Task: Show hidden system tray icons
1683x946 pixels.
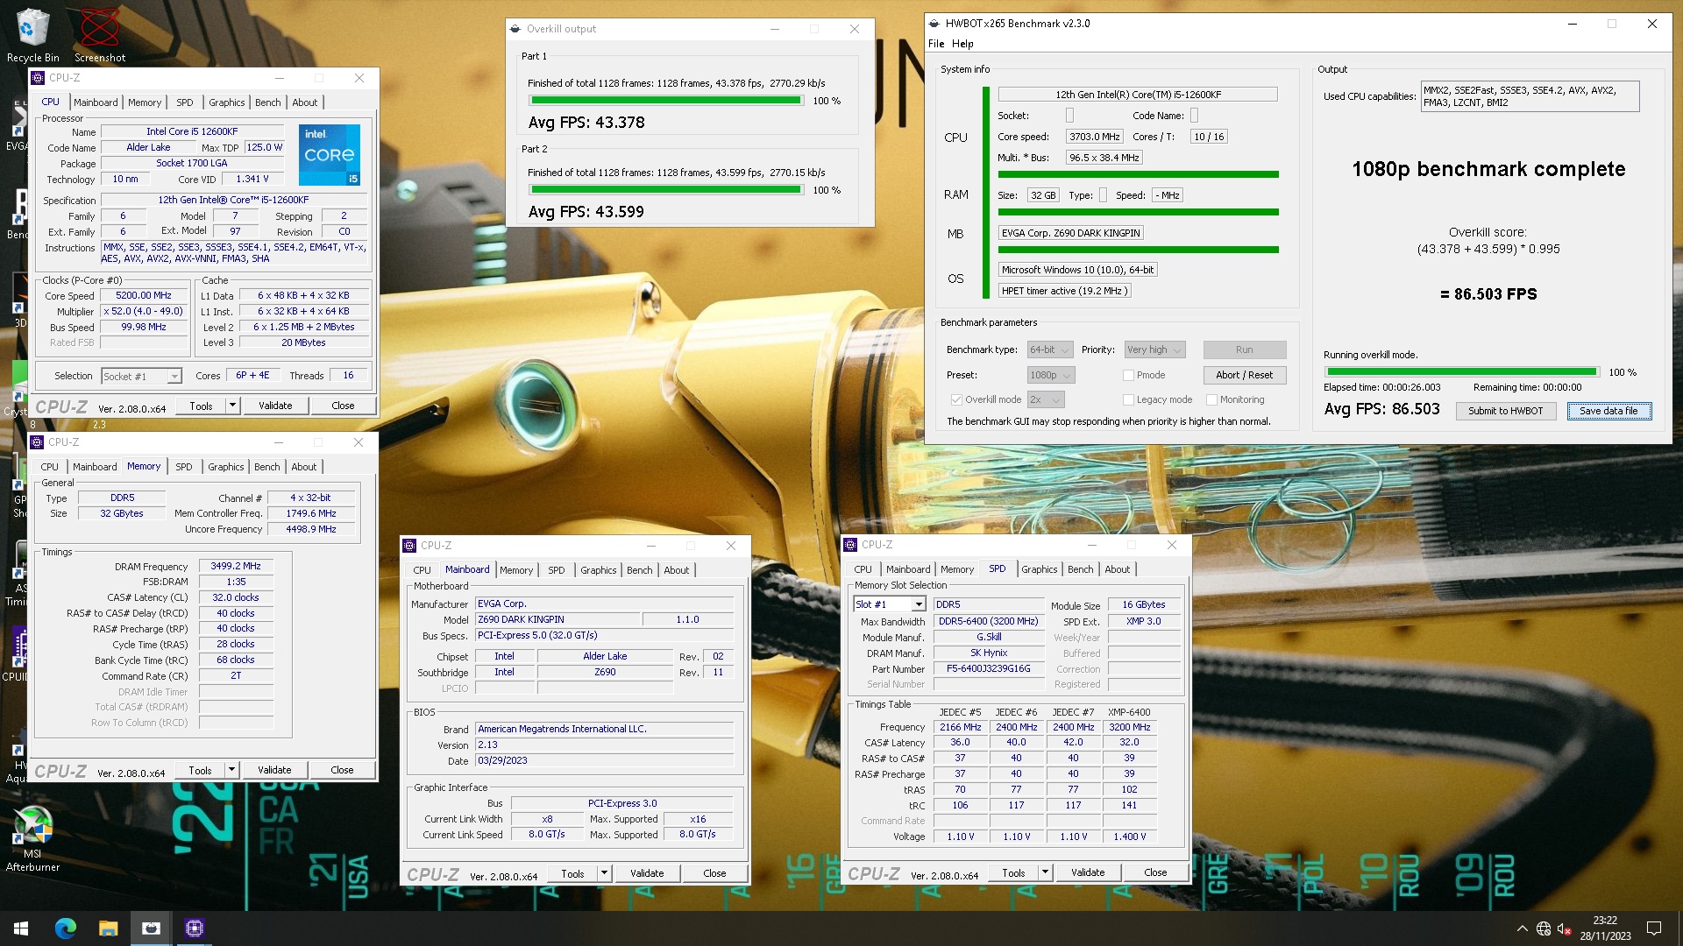Action: coord(1522,928)
